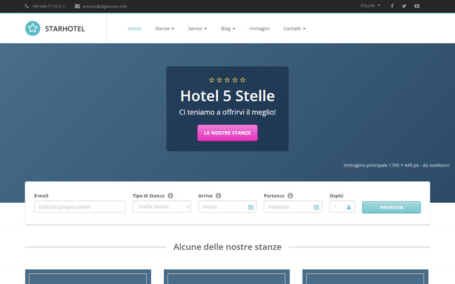455x284 pixels.
Task: Click the Facebook icon in top bar
Action: tap(392, 6)
